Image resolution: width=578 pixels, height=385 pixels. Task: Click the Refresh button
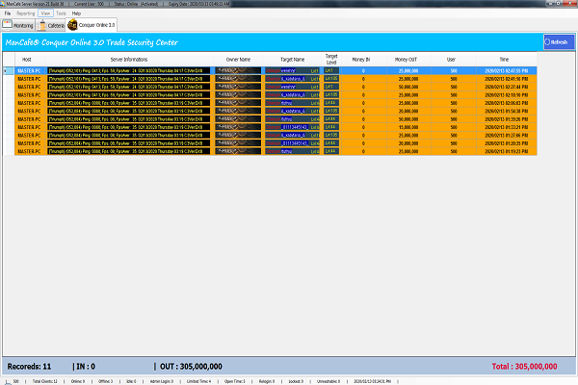pyautogui.click(x=559, y=42)
